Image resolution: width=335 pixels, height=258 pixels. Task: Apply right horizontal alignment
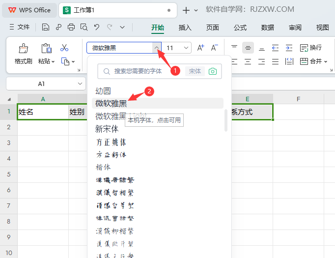pyautogui.click(x=261, y=61)
